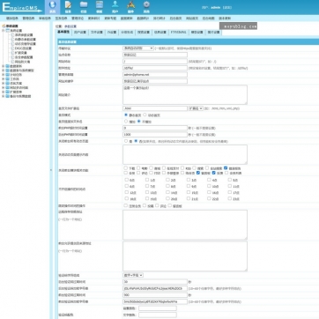Tick the 14点 hour checkbox
Viewport: 319px width, 319px height.
pos(167,192)
